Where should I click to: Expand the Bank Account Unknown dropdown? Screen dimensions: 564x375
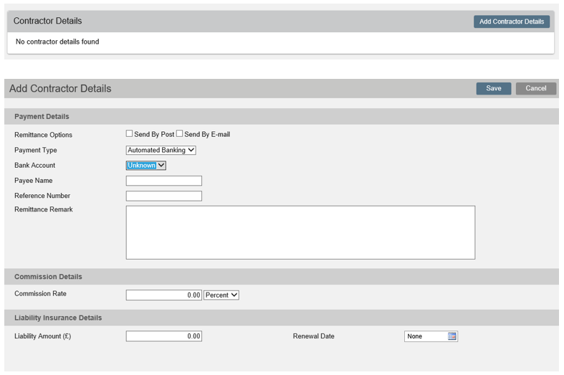[145, 165]
